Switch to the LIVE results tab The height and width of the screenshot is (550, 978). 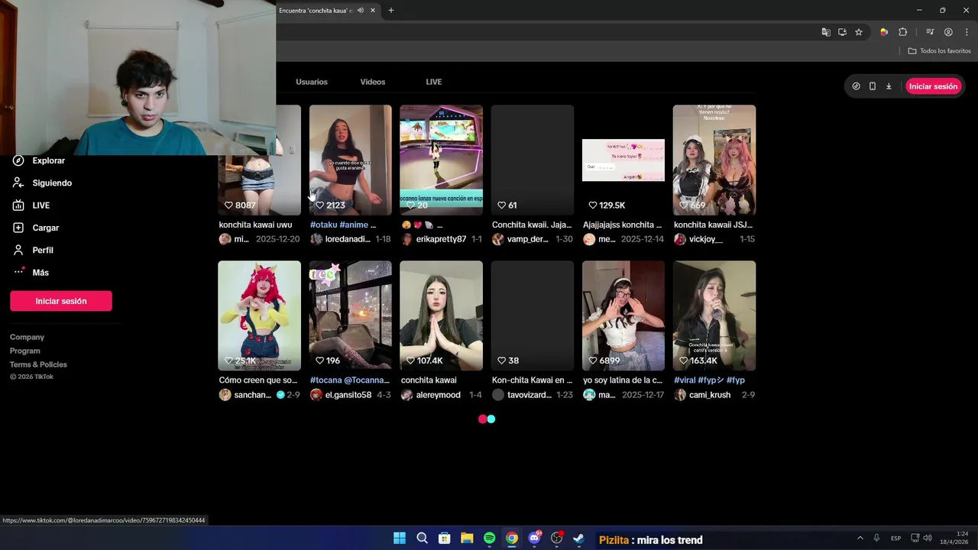pos(434,82)
